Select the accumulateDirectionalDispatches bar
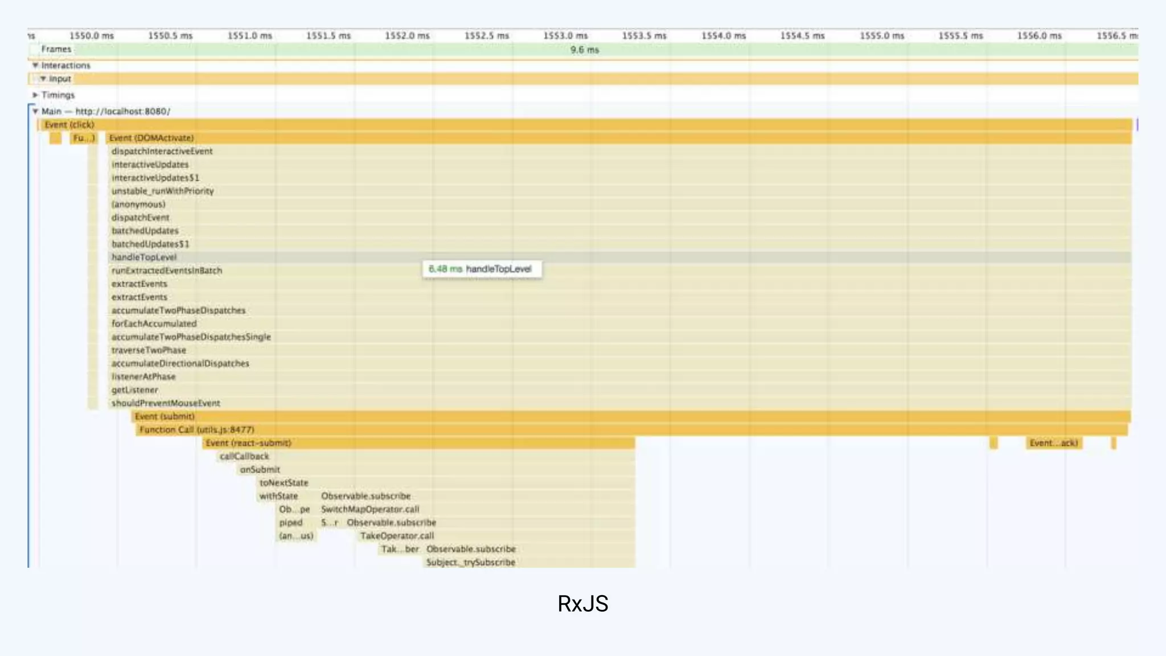 [619, 363]
